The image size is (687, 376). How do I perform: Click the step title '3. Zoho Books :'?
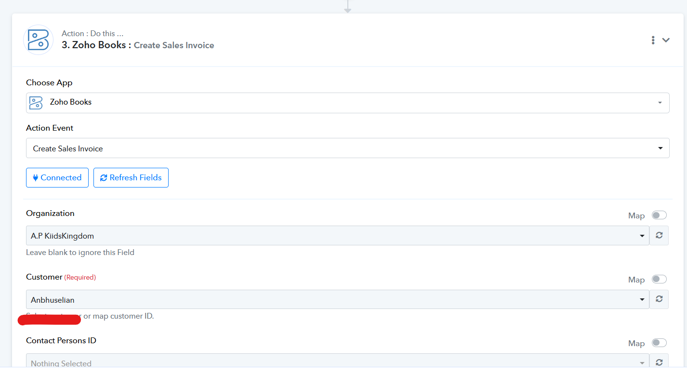[x=96, y=45]
